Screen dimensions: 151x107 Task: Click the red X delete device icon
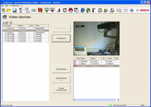pos(11,22)
